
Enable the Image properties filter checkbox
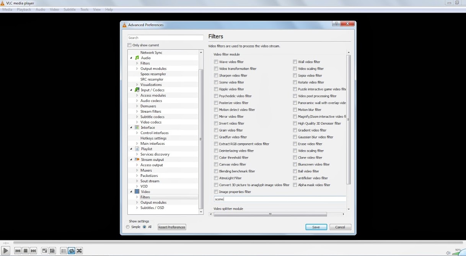[216, 192]
